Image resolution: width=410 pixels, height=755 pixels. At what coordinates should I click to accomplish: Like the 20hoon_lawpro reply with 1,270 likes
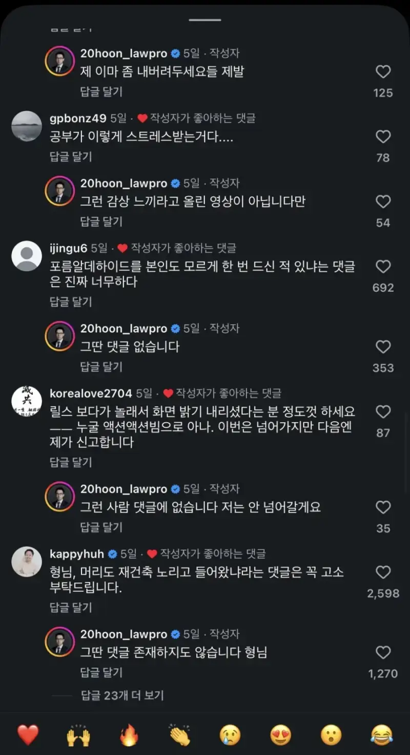383,653
